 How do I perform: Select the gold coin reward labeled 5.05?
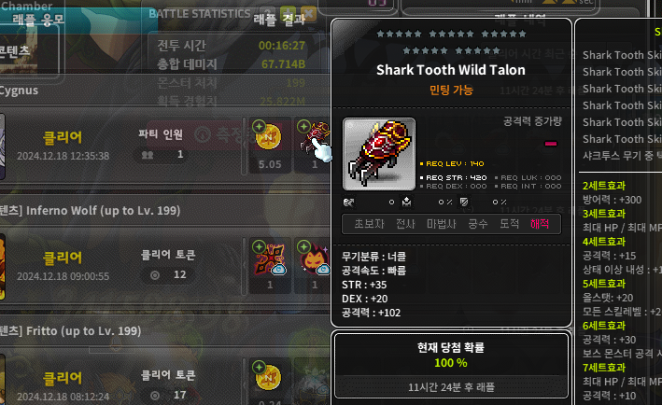270,146
